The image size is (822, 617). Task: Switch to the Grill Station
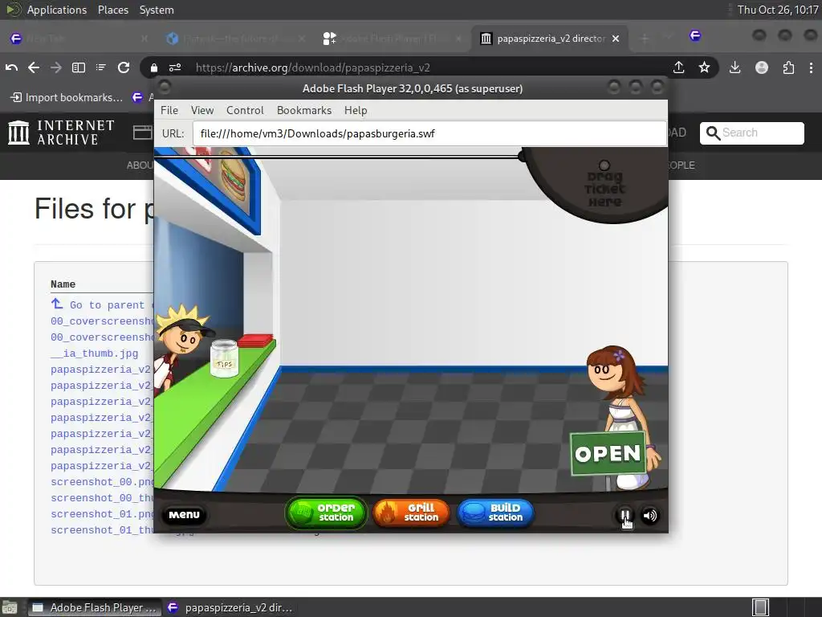(x=411, y=513)
